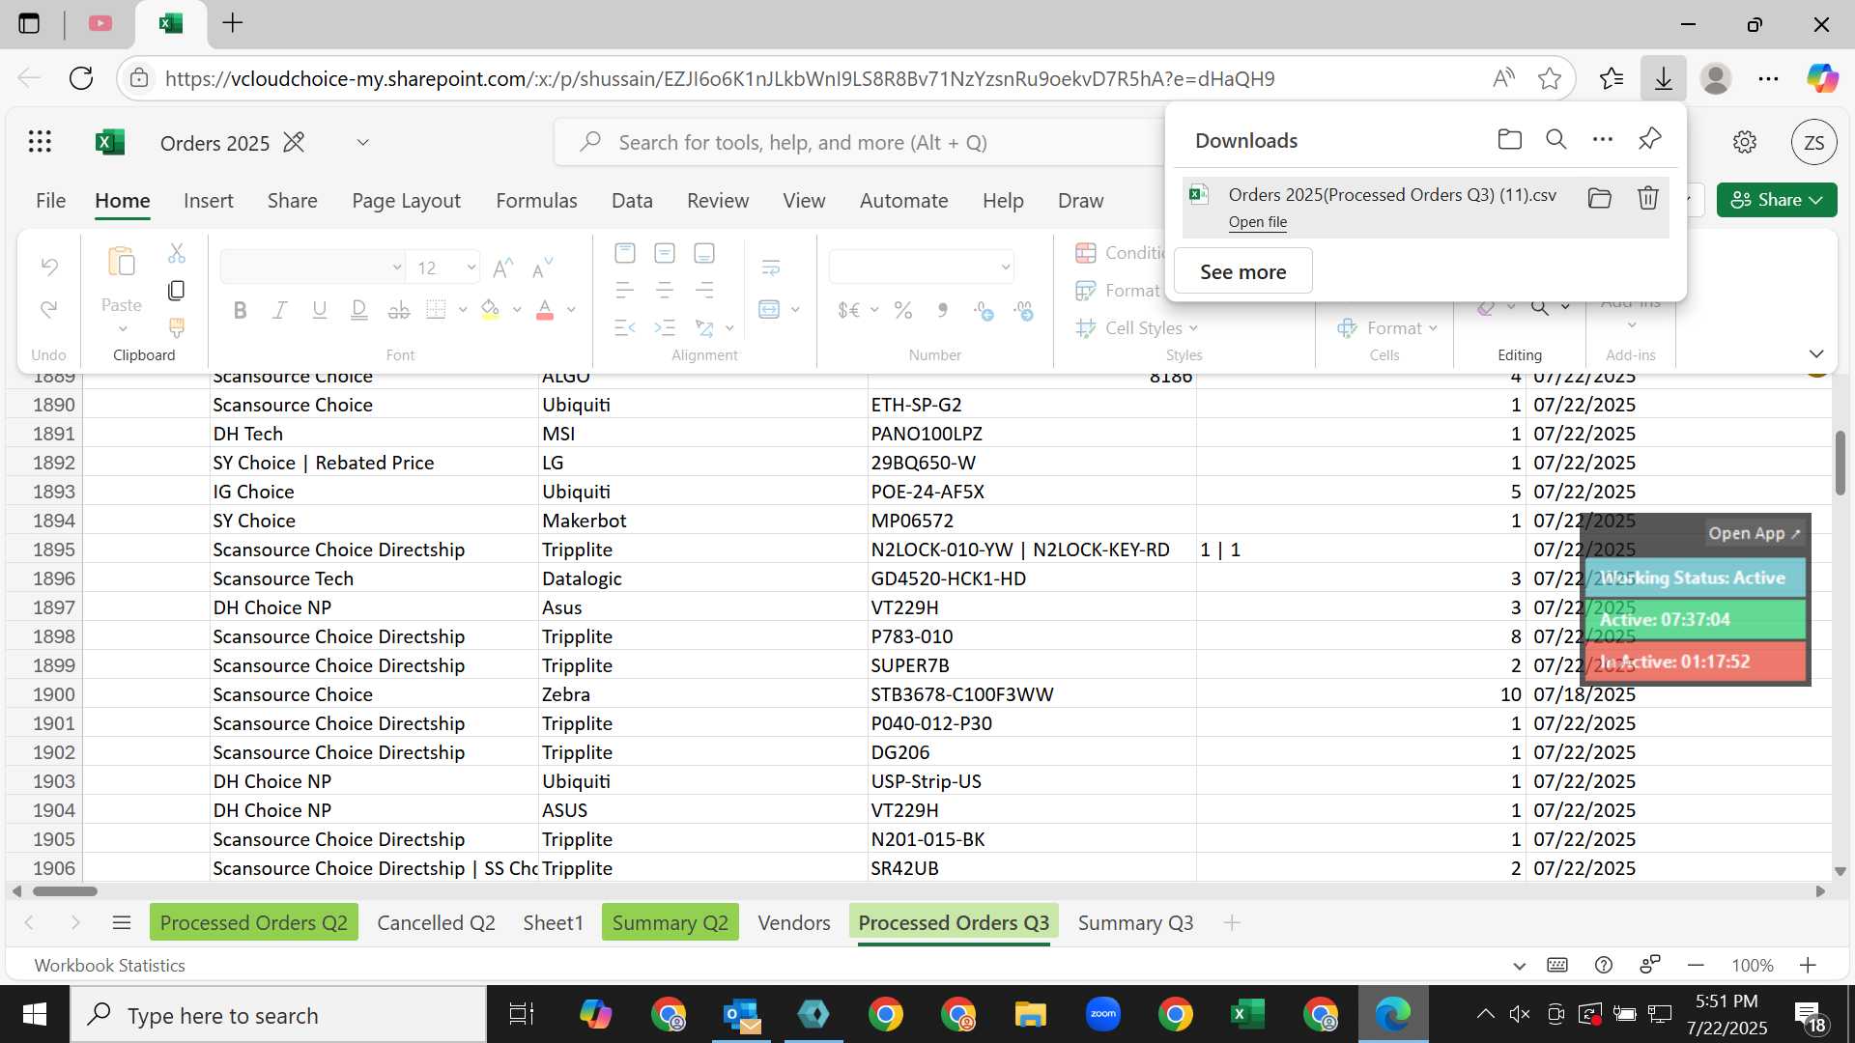Click the Copy icon

pyautogui.click(x=177, y=291)
